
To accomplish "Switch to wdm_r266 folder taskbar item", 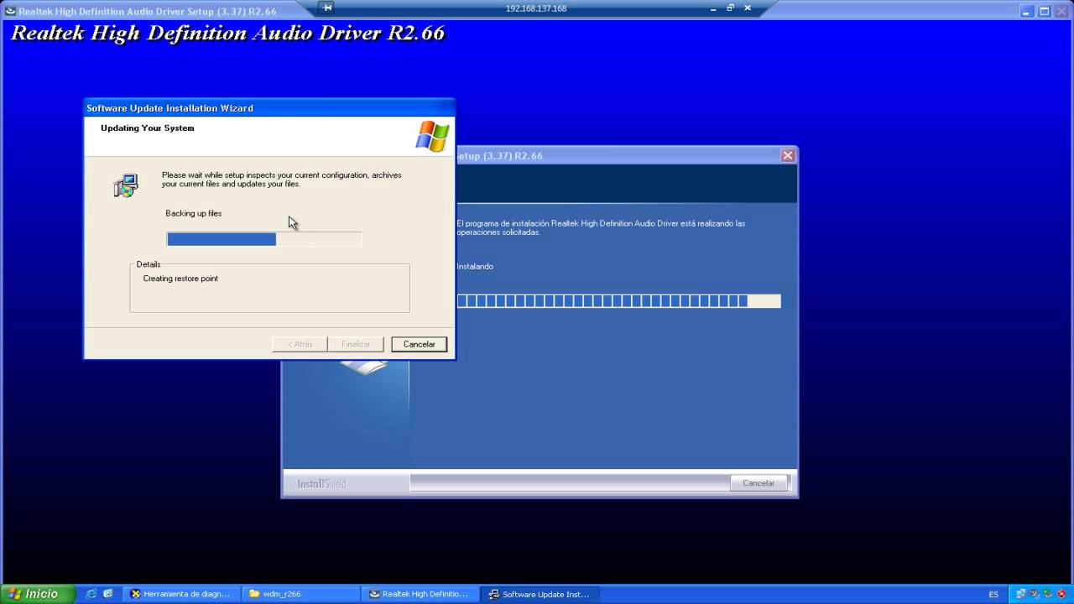I will point(301,594).
